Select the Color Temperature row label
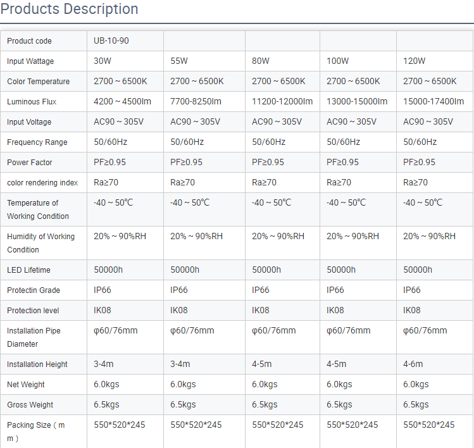 [x=38, y=82]
